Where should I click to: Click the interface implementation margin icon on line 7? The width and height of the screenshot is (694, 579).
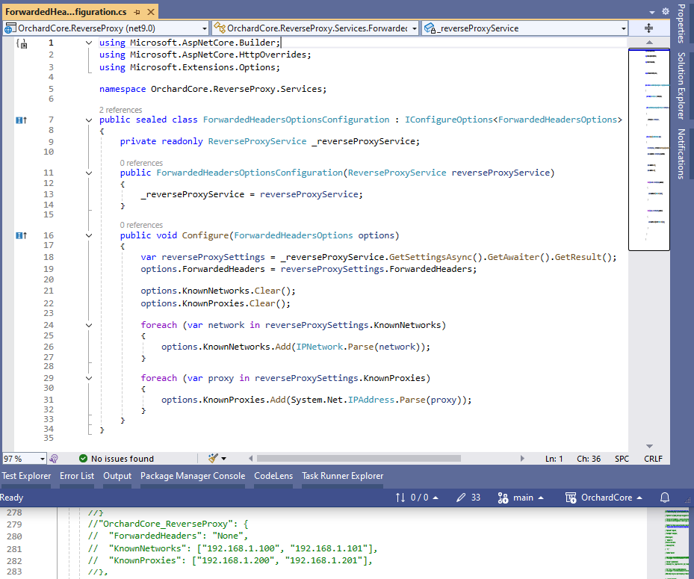pyautogui.click(x=21, y=120)
